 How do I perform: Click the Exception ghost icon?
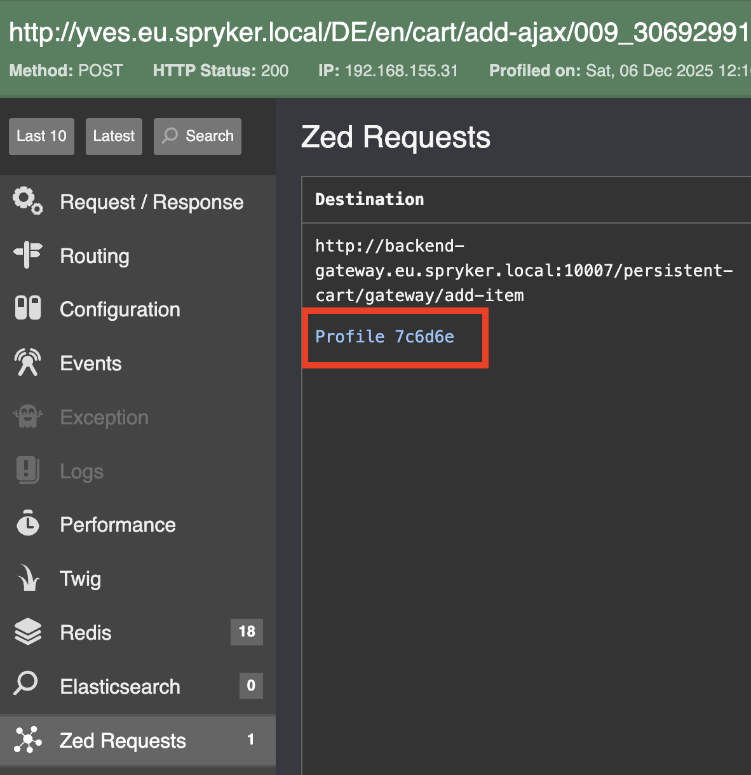tap(27, 417)
